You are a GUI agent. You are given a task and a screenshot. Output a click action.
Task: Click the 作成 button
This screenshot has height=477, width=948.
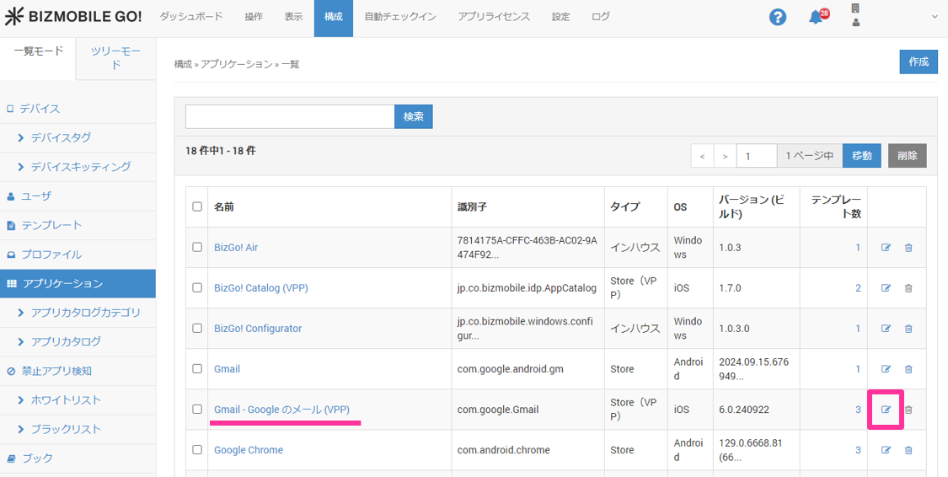[919, 62]
